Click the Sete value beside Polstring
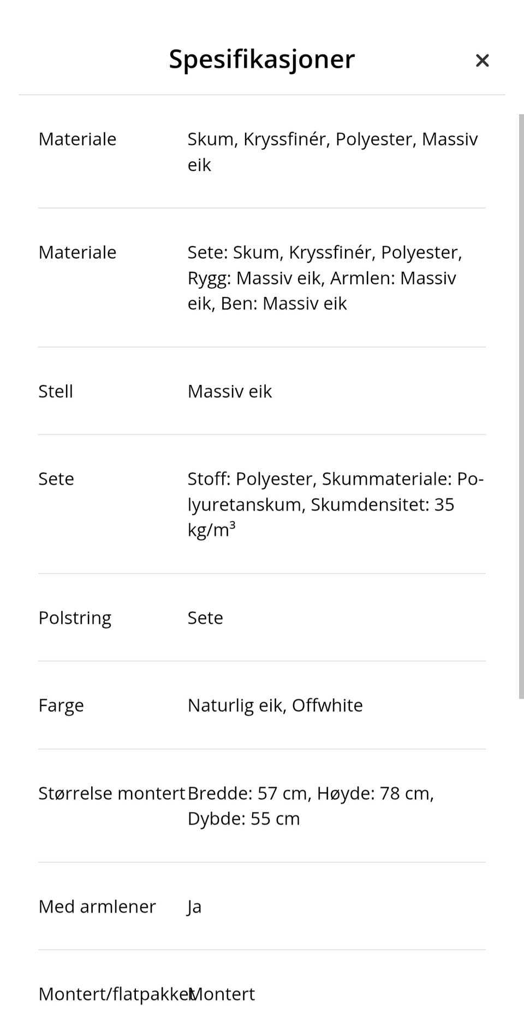 (x=205, y=617)
